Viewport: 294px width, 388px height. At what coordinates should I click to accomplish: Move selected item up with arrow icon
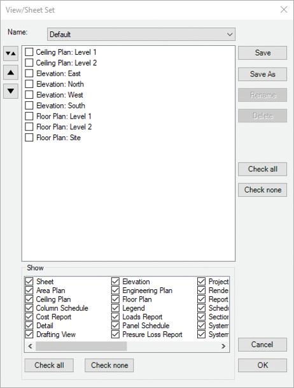11,73
